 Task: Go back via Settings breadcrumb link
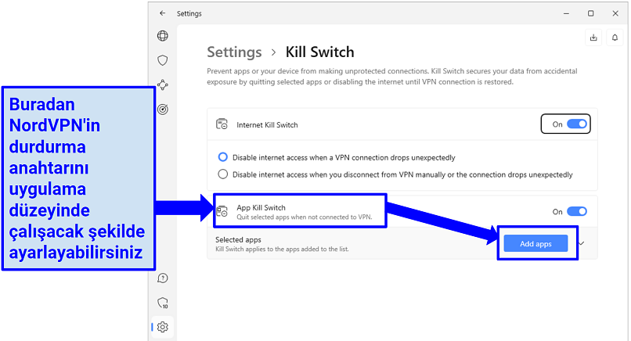pyautogui.click(x=234, y=52)
